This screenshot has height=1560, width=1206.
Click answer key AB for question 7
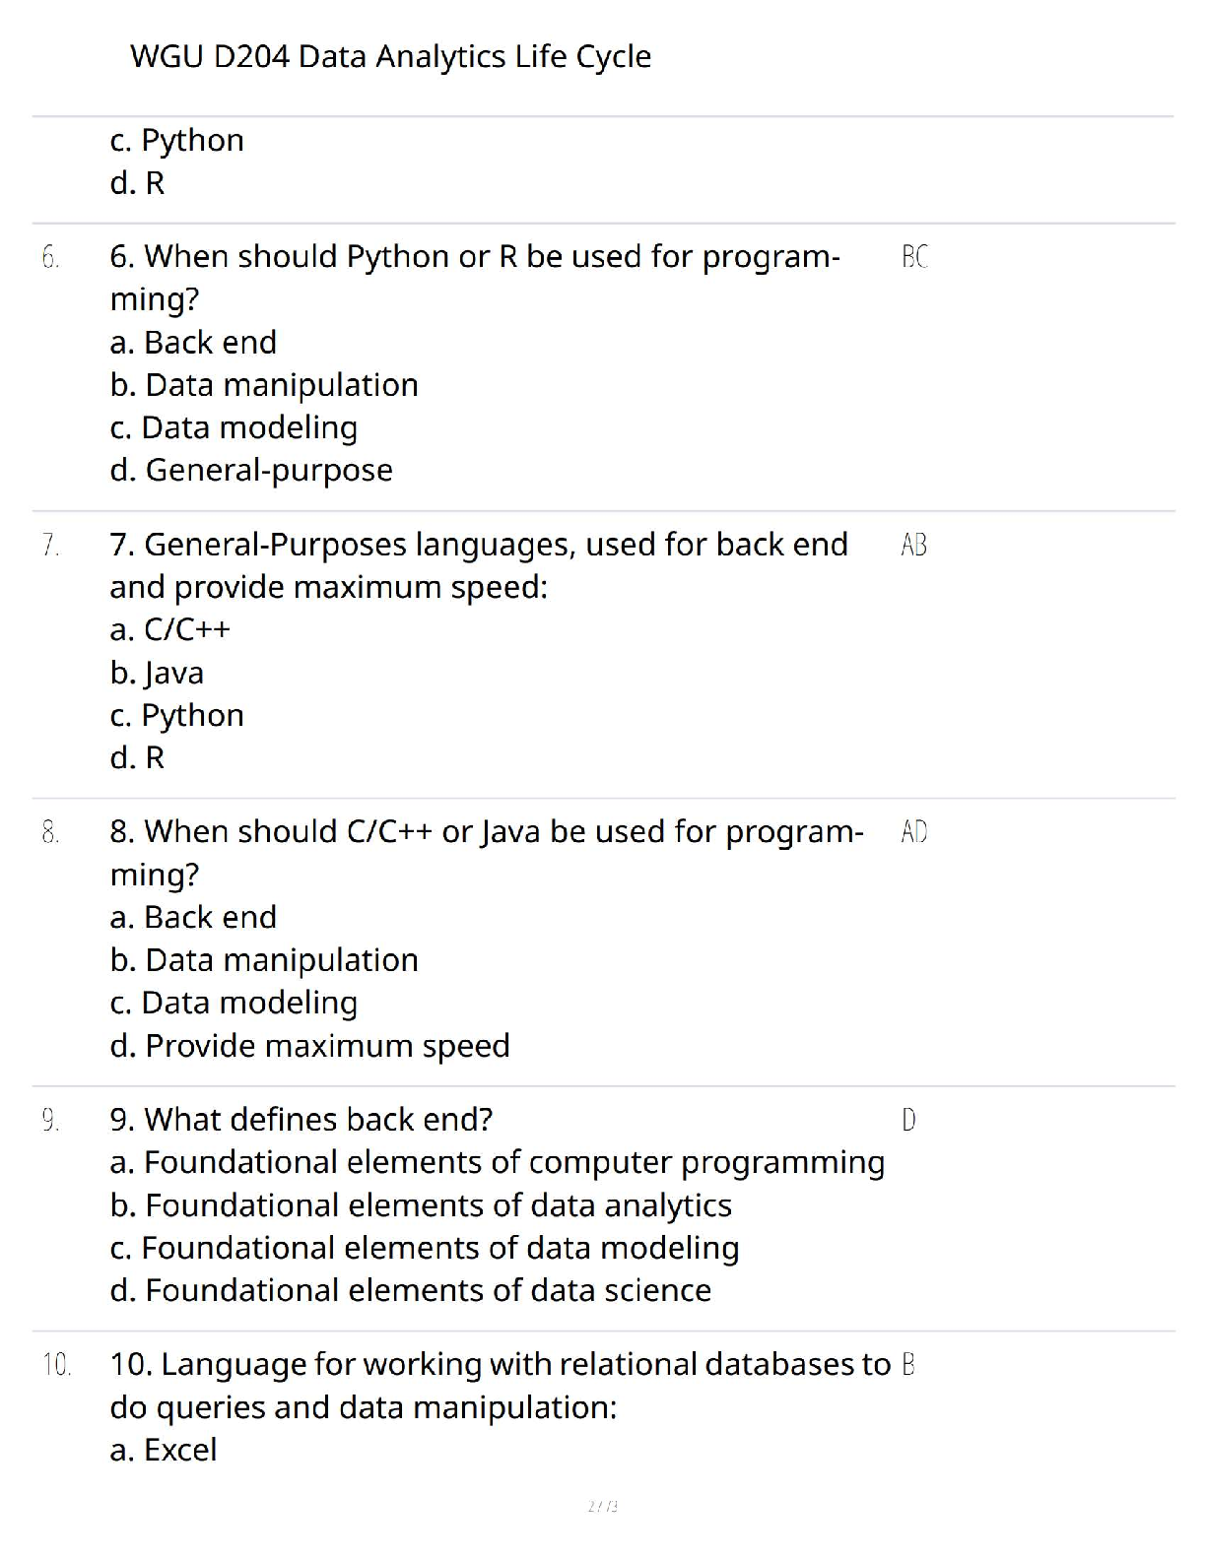(914, 545)
